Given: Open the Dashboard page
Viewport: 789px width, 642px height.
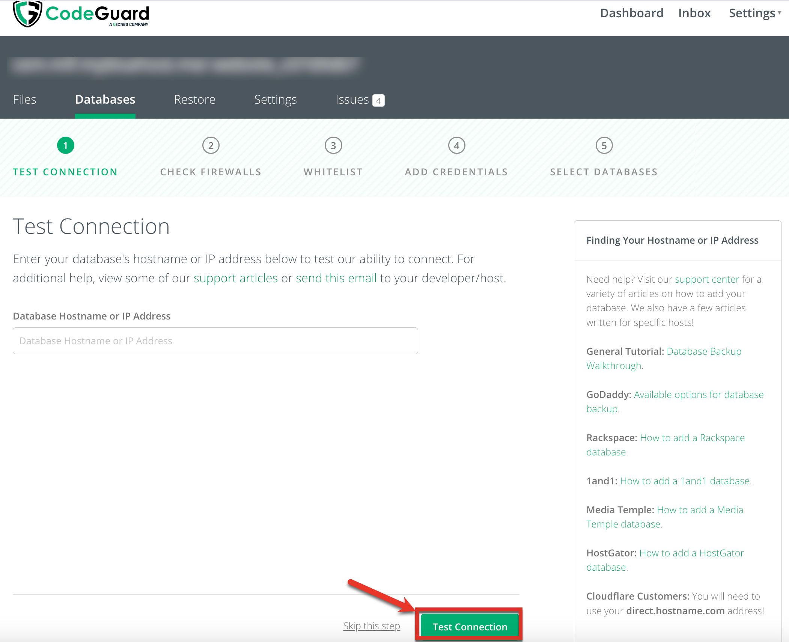Looking at the screenshot, I should [632, 13].
